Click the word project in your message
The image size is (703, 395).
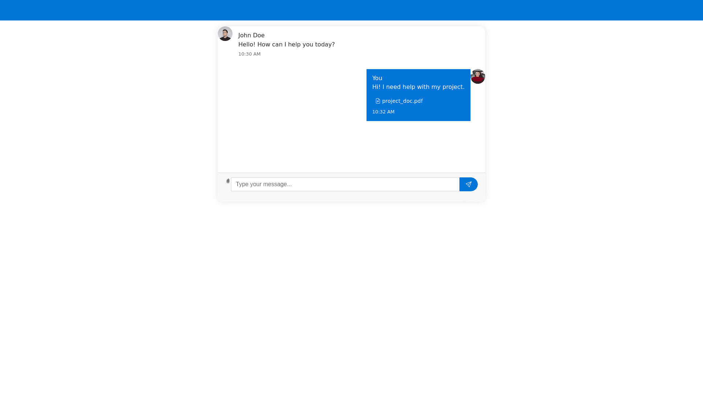(x=453, y=87)
